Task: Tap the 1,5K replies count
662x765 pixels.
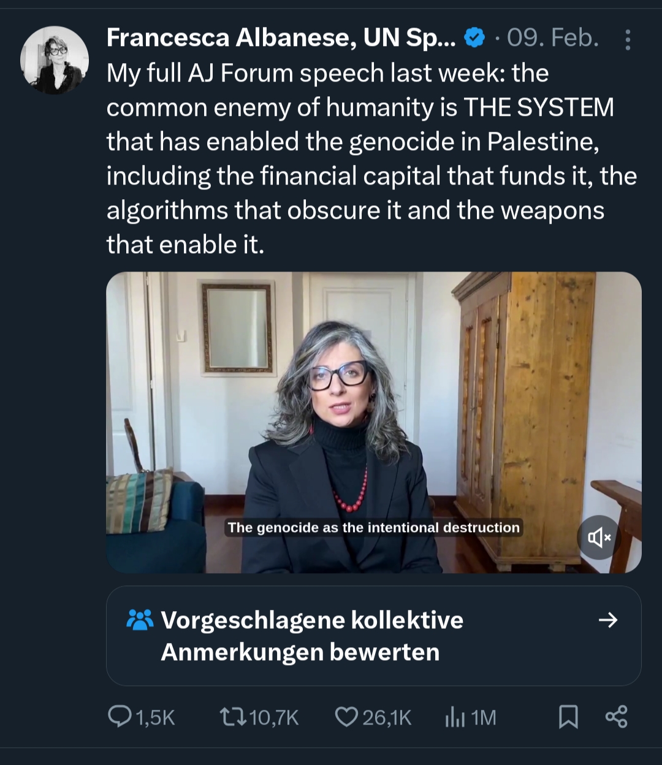Action: (155, 717)
